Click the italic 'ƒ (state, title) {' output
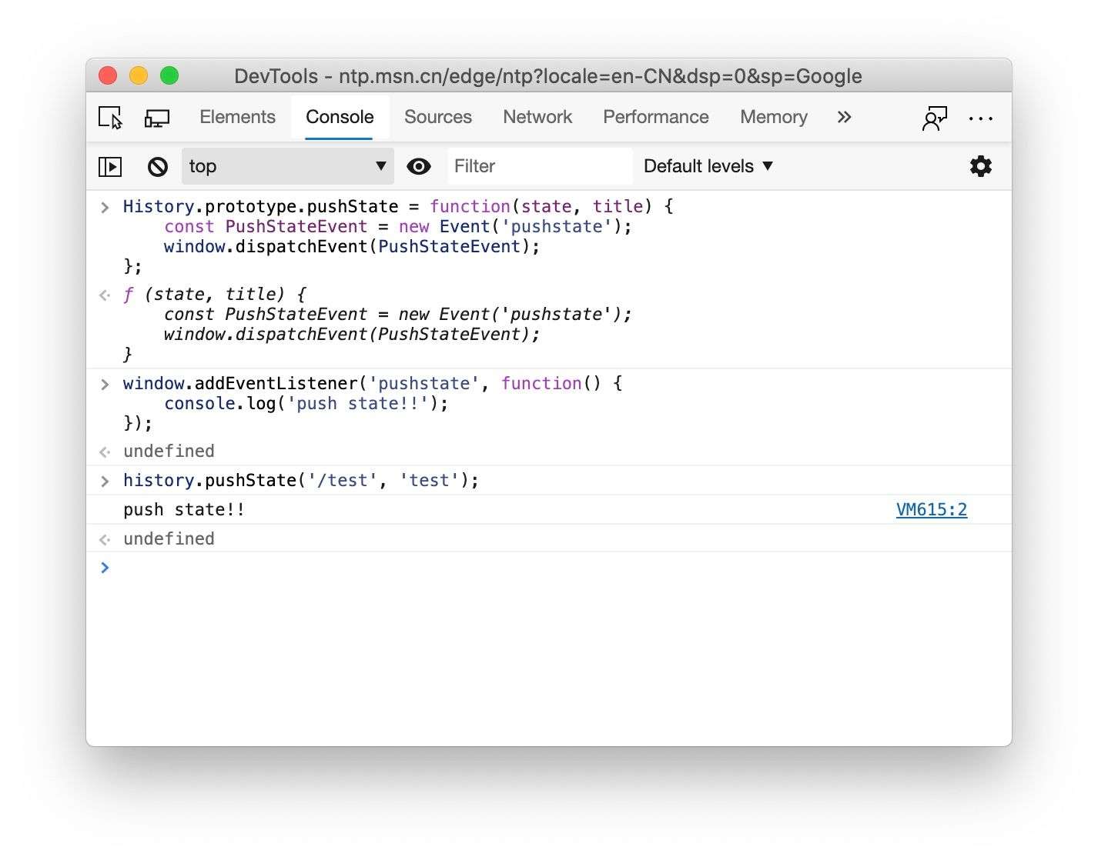Viewport: 1098px width, 860px height. pos(215,294)
